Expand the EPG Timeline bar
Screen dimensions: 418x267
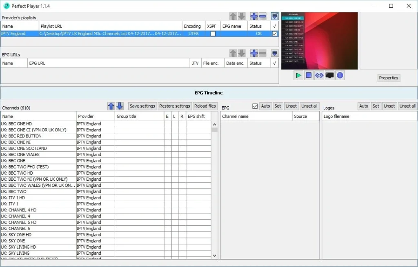point(209,93)
